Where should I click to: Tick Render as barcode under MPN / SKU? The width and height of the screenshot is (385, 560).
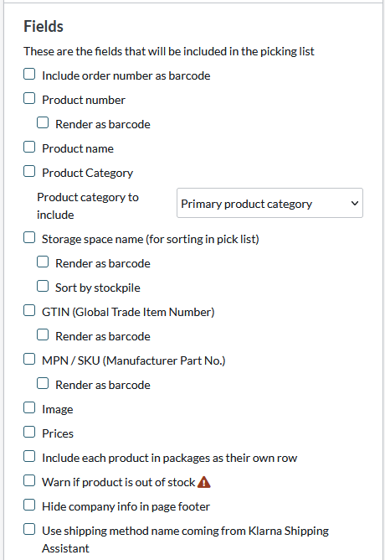43,384
